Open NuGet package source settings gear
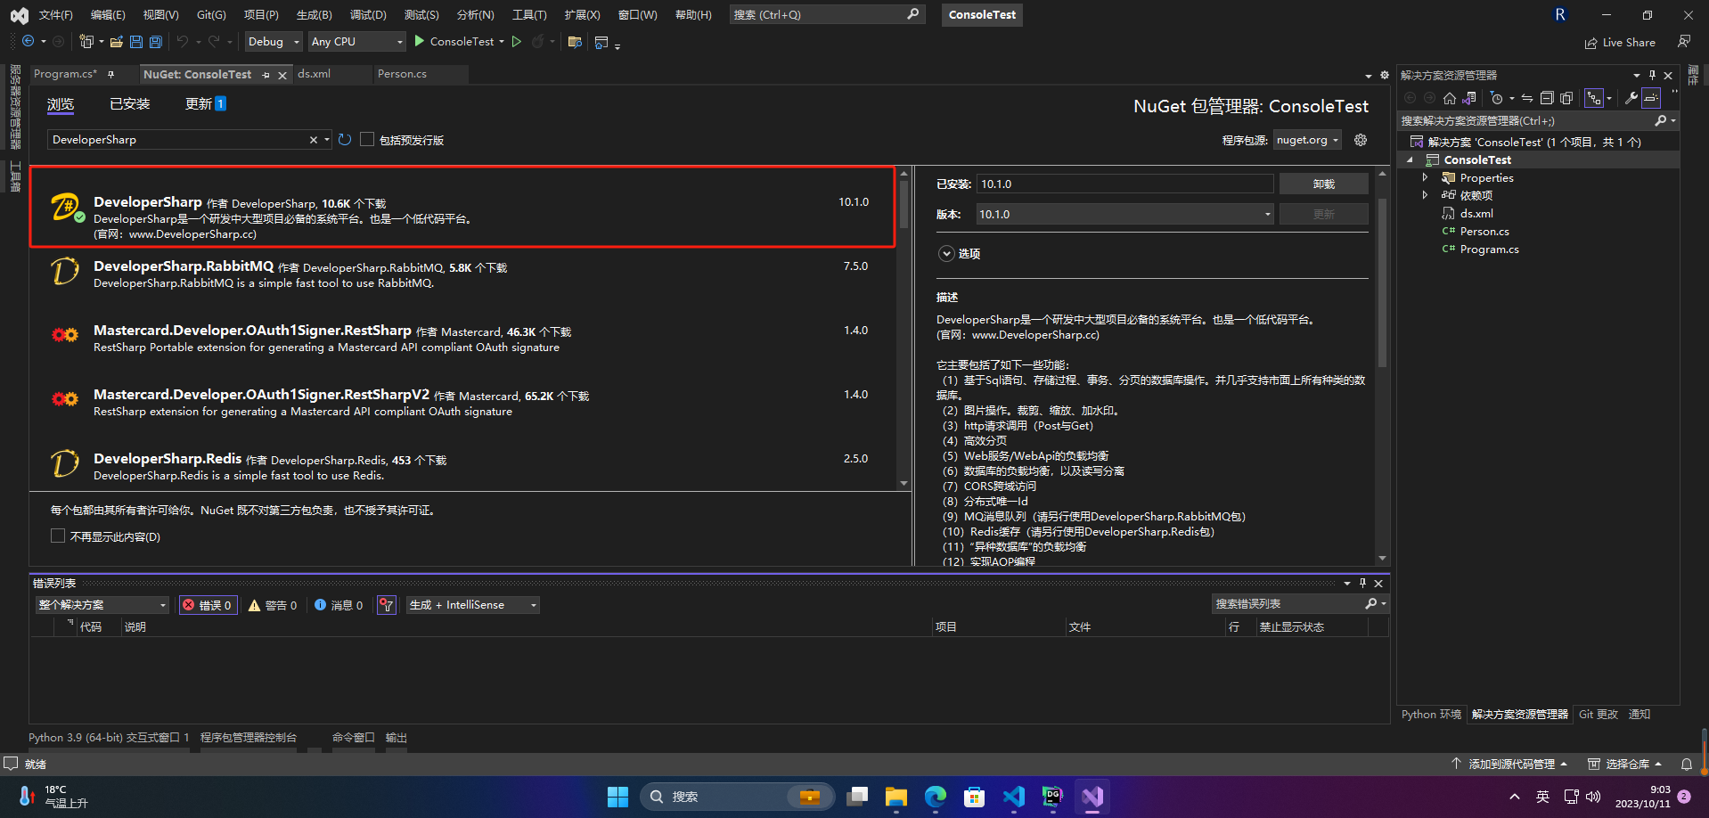 click(x=1361, y=140)
